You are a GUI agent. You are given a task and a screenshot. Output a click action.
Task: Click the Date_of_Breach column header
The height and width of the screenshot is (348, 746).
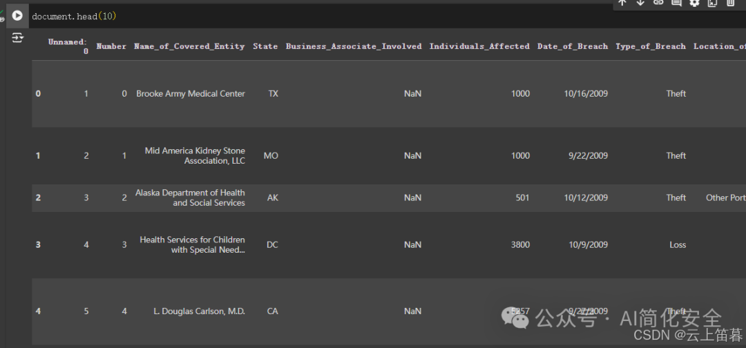point(573,46)
